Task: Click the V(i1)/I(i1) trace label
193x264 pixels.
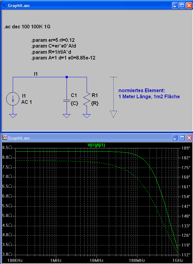Action: 96,145
